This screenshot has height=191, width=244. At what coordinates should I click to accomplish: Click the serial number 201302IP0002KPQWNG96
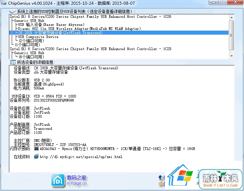tap(54, 100)
